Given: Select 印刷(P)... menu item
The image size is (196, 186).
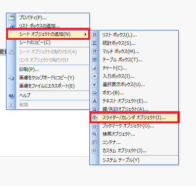Looking at the screenshot, I should pyautogui.click(x=48, y=69).
